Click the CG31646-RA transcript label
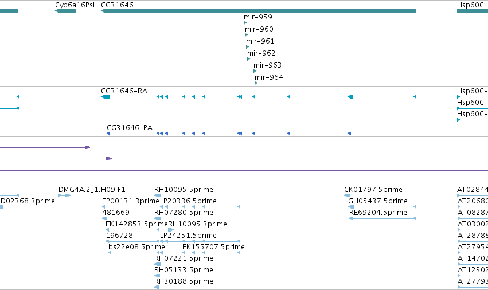The height and width of the screenshot is (290, 488). coord(124,91)
